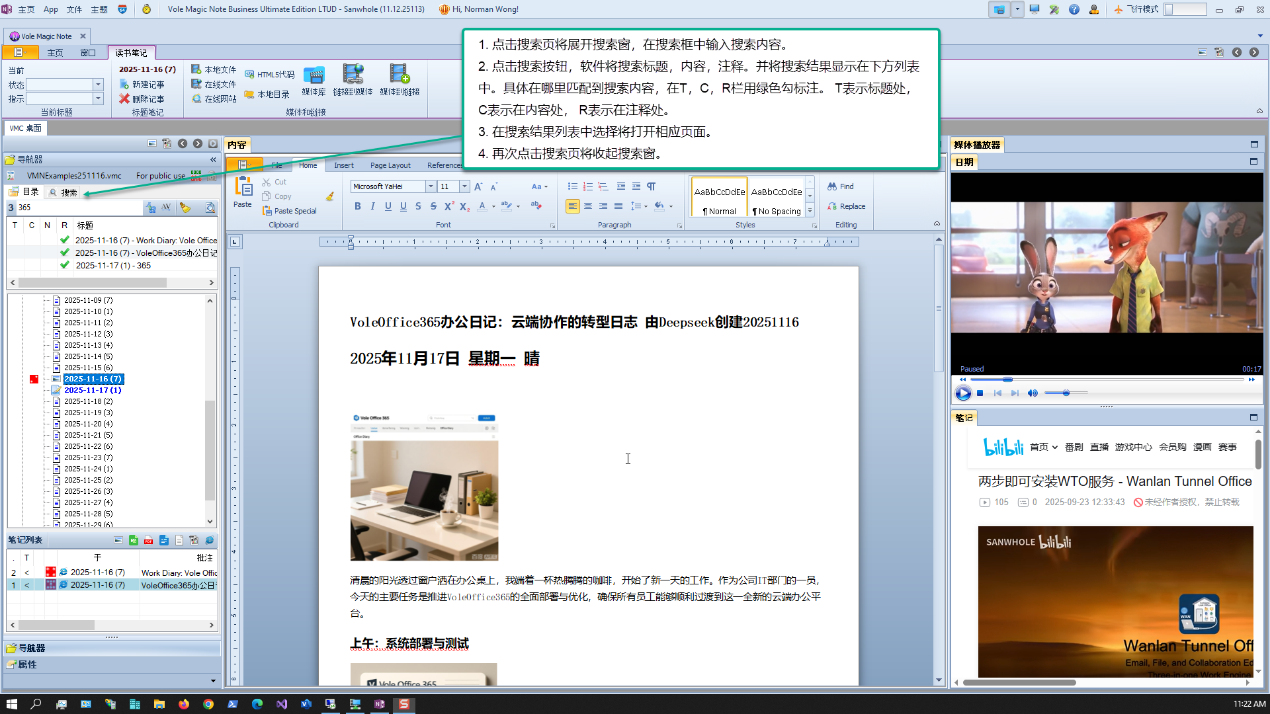The width and height of the screenshot is (1270, 714).
Task: Select 2025-11-18 (2) in tree
Action: point(88,401)
